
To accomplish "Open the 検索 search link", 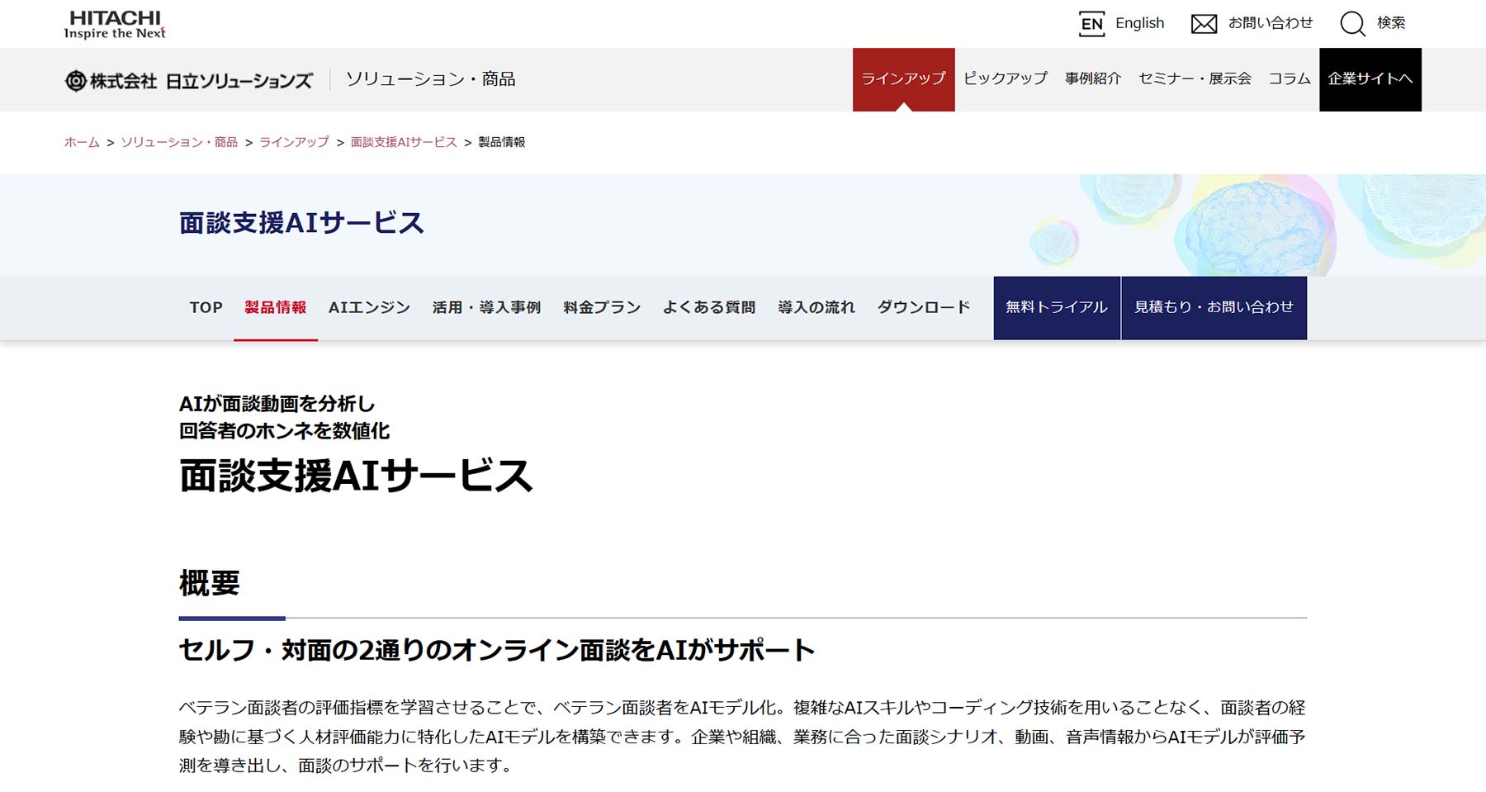I will pos(1391,23).
